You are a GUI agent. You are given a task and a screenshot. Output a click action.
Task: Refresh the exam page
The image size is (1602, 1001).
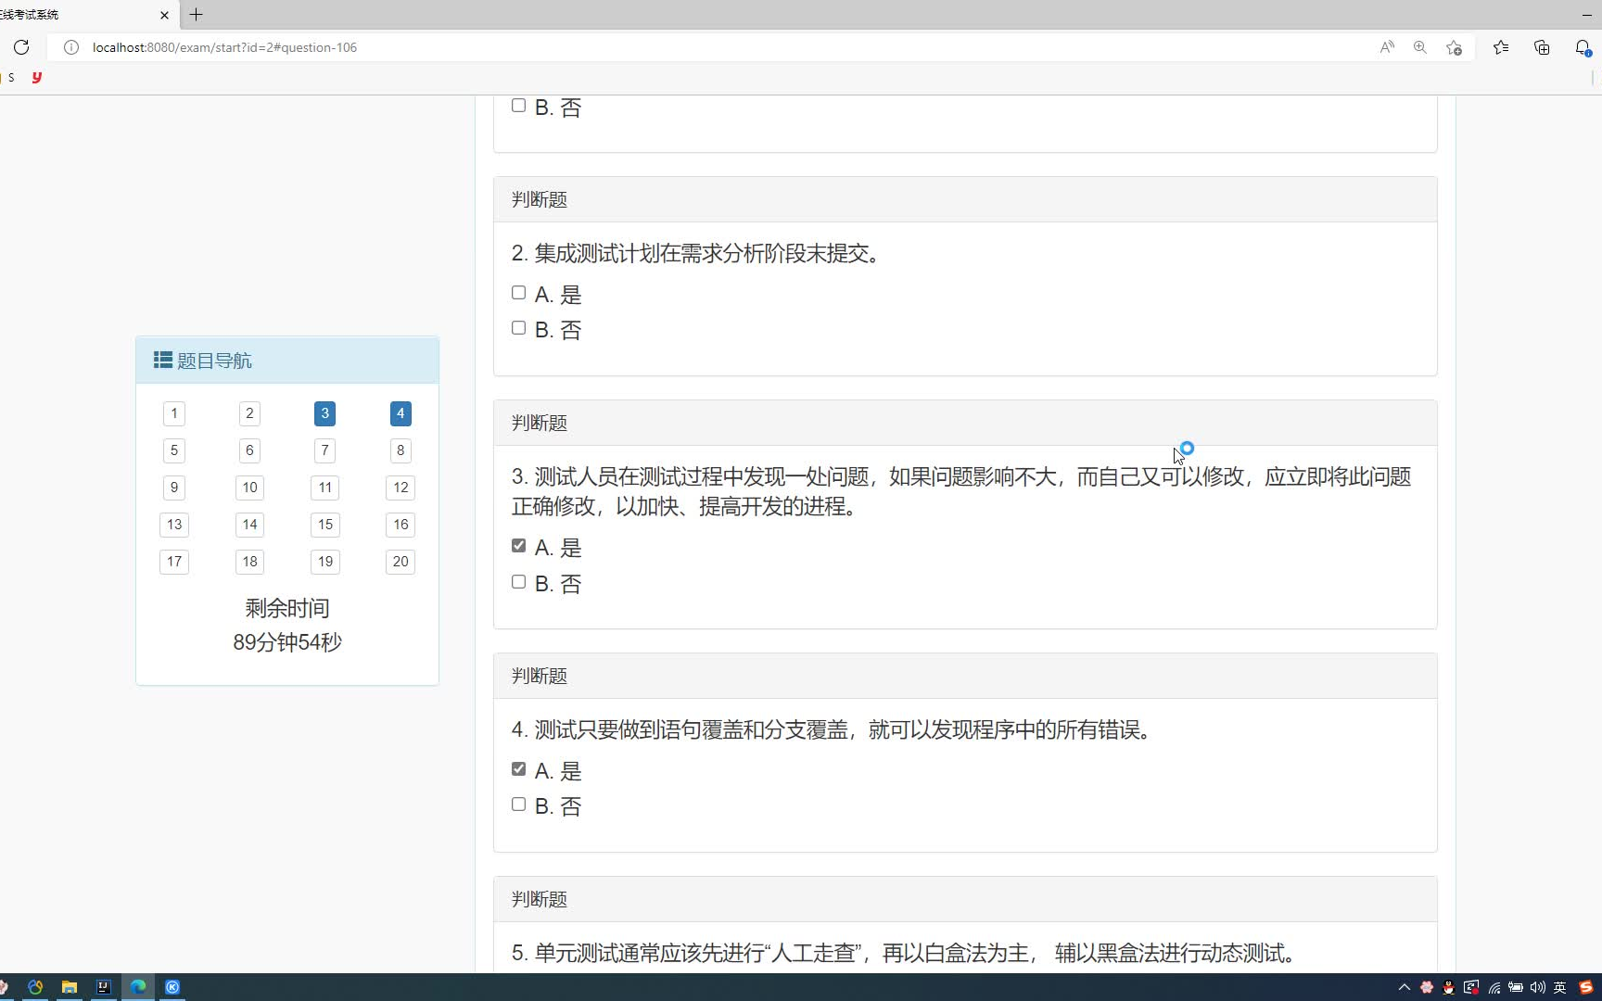[21, 47]
